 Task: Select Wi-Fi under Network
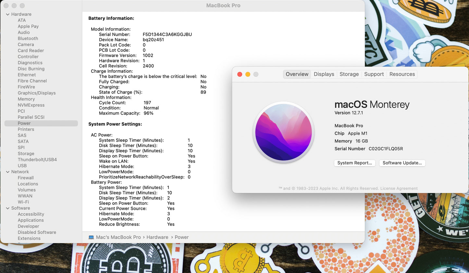pyautogui.click(x=23, y=202)
